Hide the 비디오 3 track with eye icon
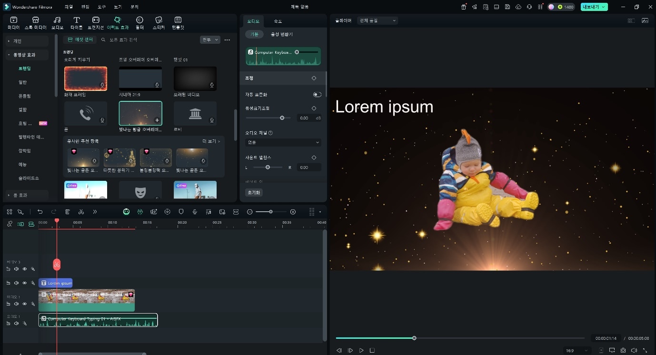656x355 pixels. (x=25, y=269)
